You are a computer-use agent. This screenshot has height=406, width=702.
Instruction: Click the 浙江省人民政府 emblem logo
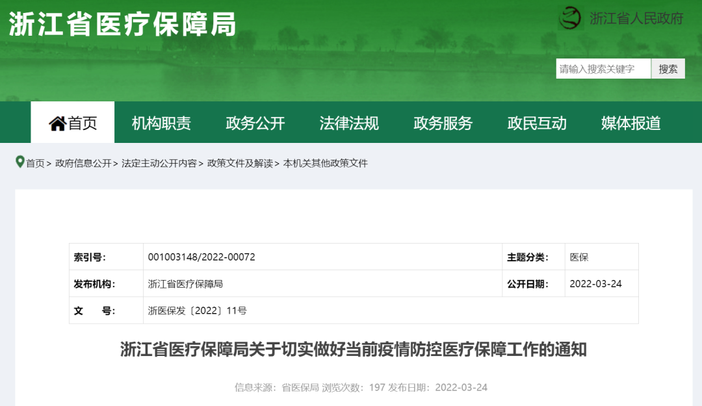[571, 18]
